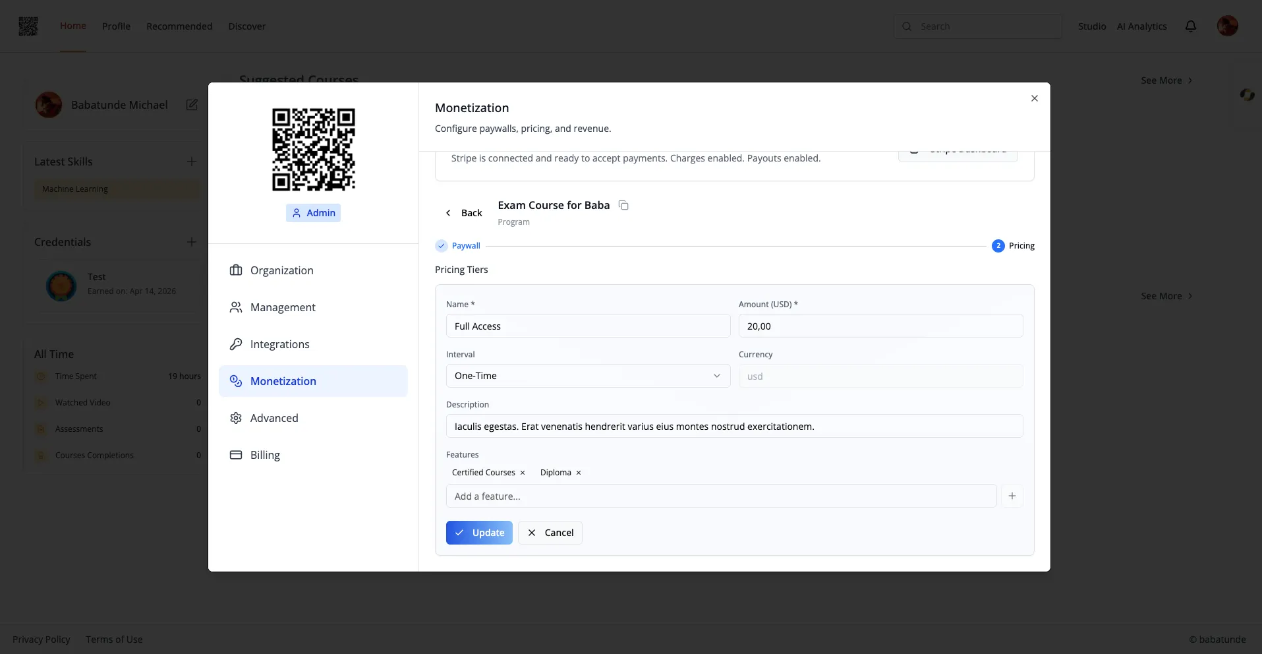Open Privacy Policy link in footer
The height and width of the screenshot is (654, 1262).
pos(42,639)
